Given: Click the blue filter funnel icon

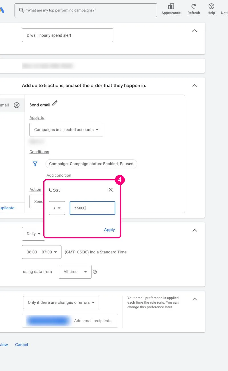Looking at the screenshot, I should pyautogui.click(x=35, y=164).
